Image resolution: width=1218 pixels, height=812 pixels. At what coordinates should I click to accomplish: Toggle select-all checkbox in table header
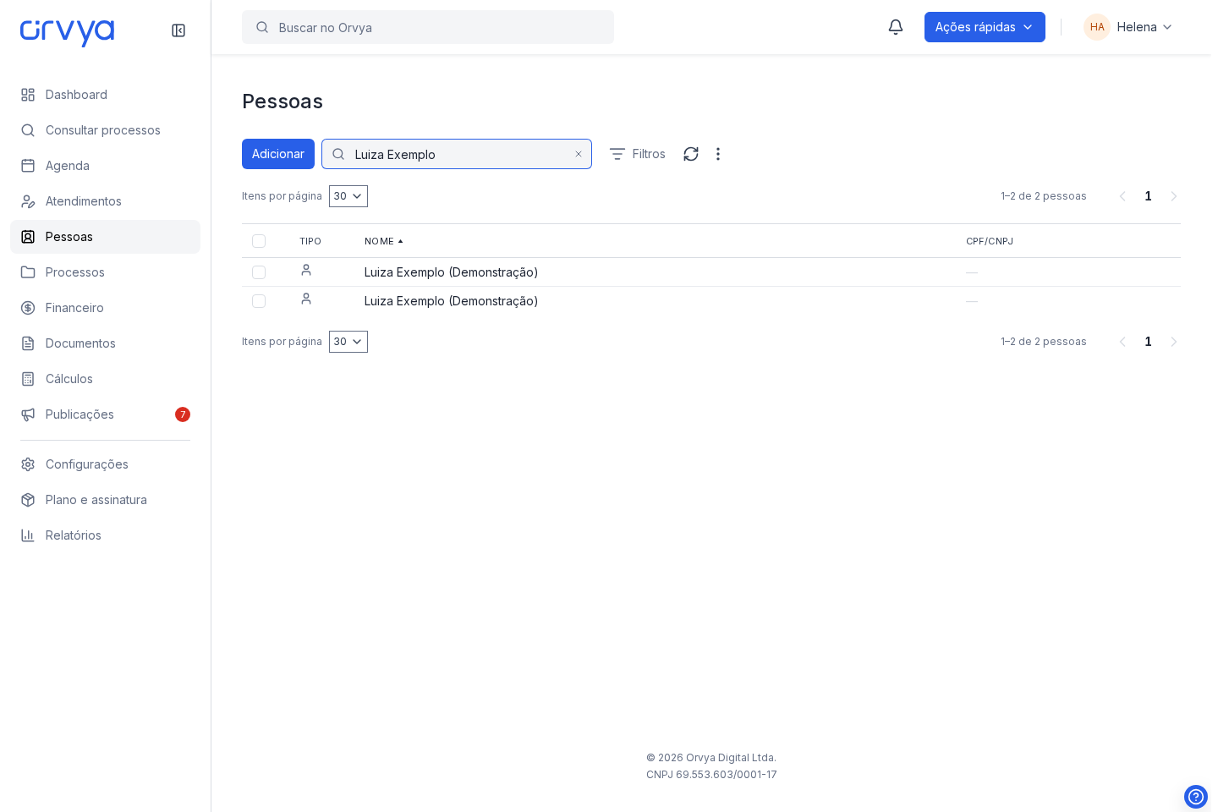click(259, 241)
